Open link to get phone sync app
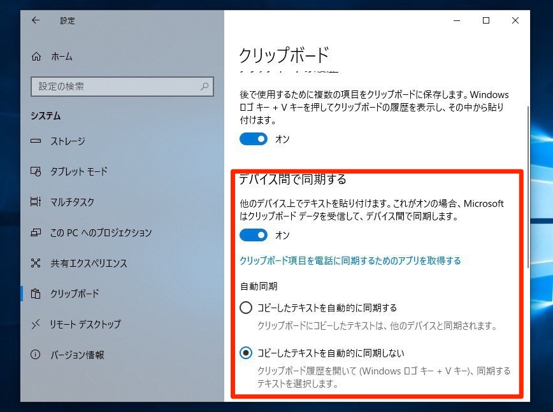The image size is (553, 412). (x=350, y=261)
